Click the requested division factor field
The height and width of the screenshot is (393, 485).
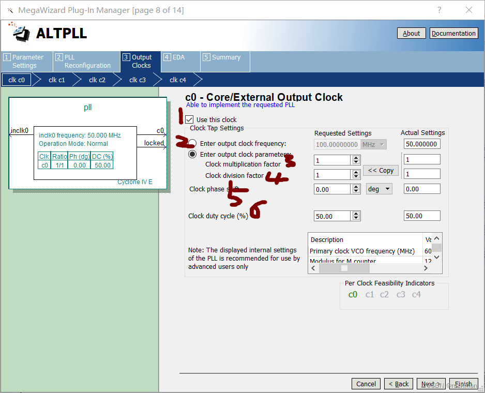point(332,175)
